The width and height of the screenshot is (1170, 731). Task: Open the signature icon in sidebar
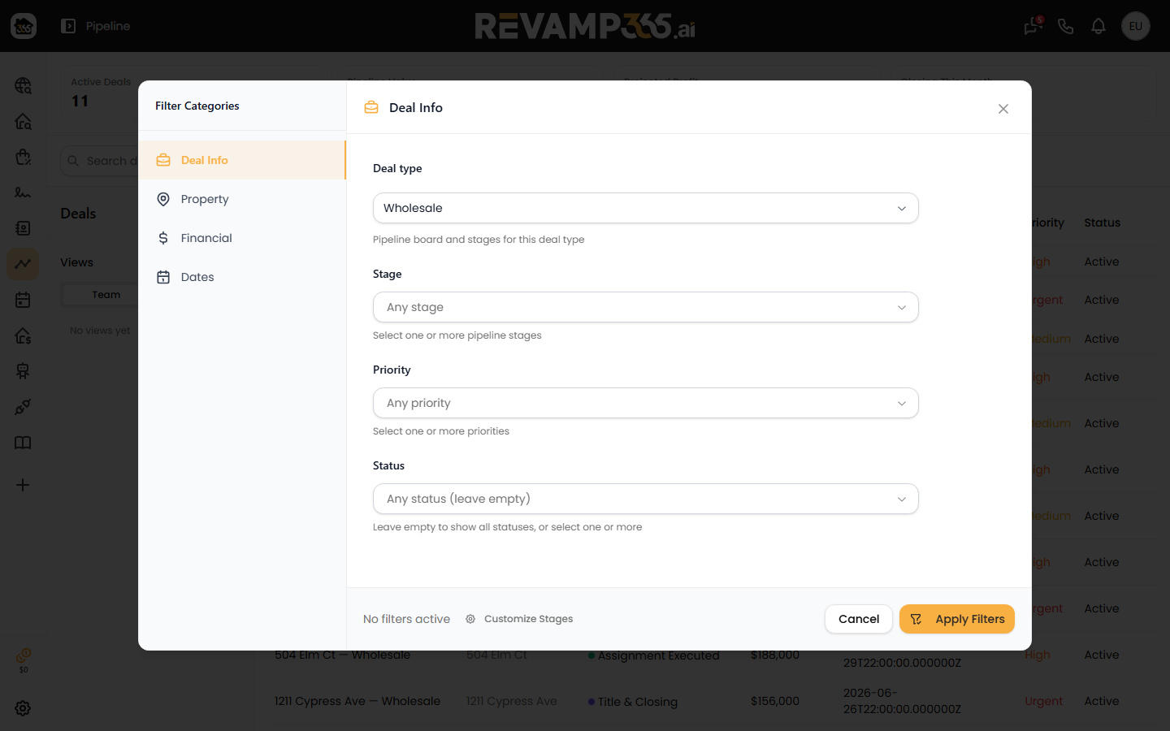[23, 192]
